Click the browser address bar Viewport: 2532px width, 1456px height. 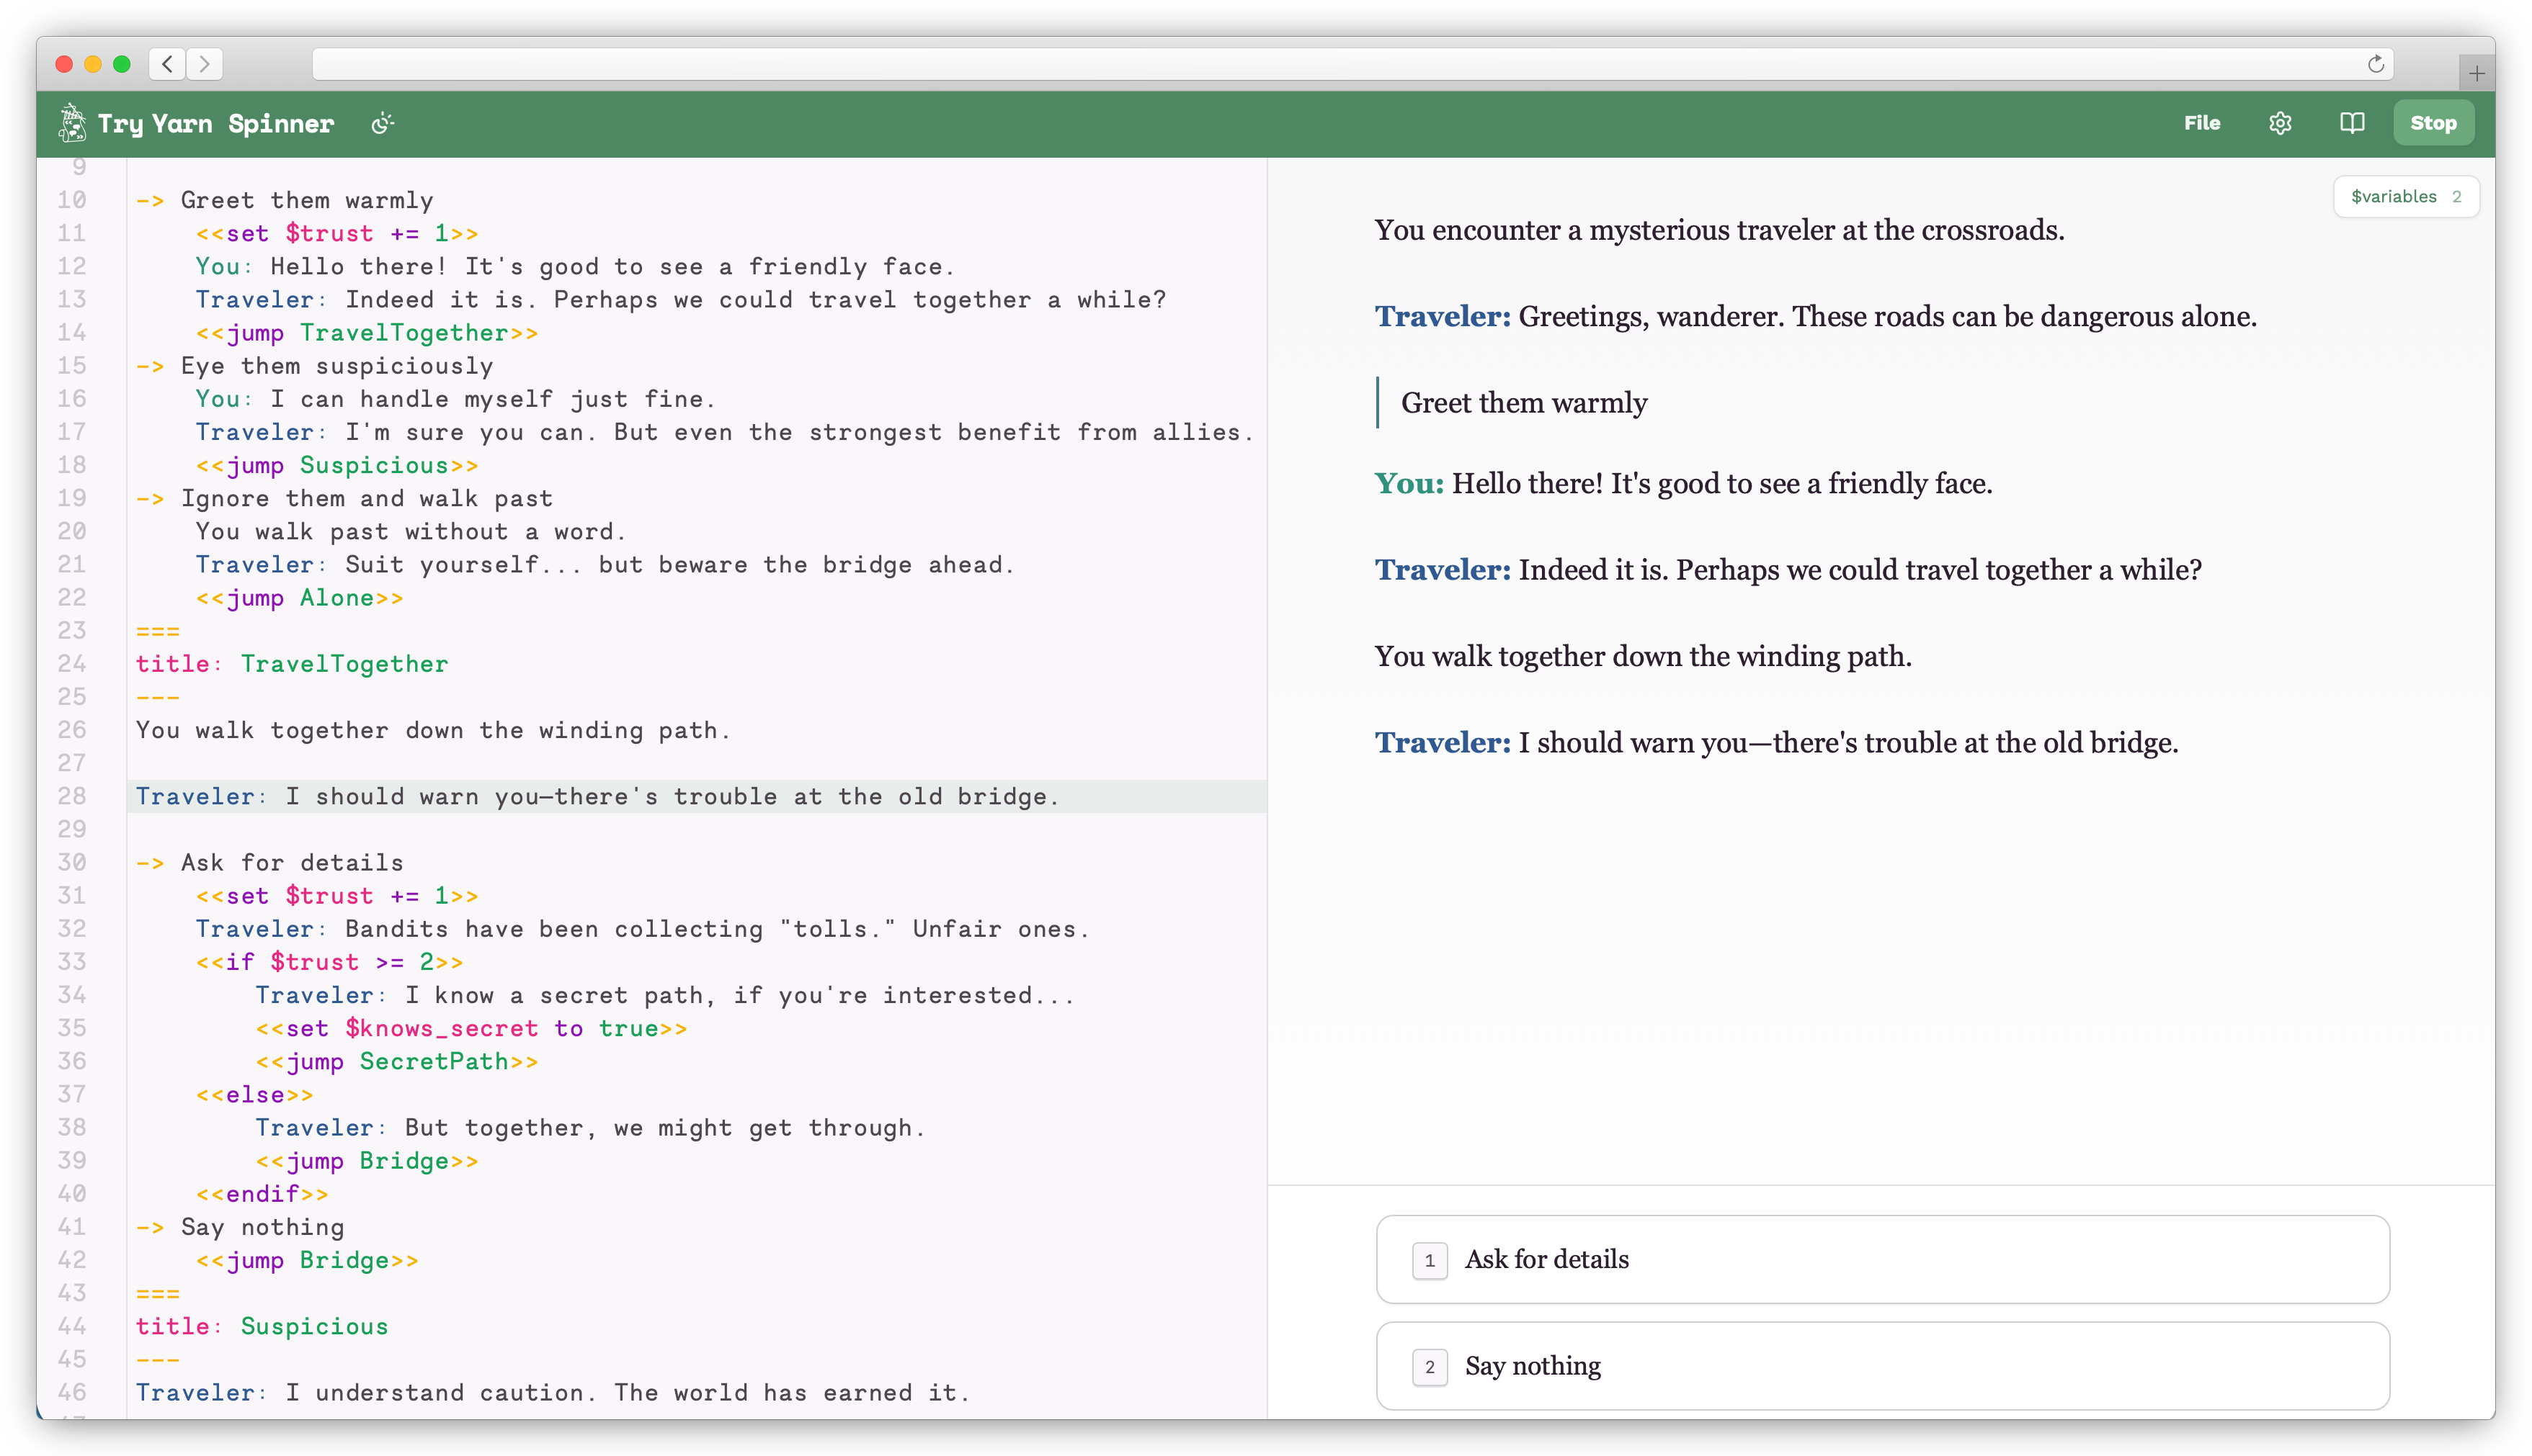coord(1352,64)
